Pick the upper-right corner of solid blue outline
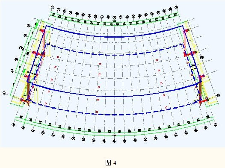The width and height of the screenshot is (225, 168). pos(183,26)
